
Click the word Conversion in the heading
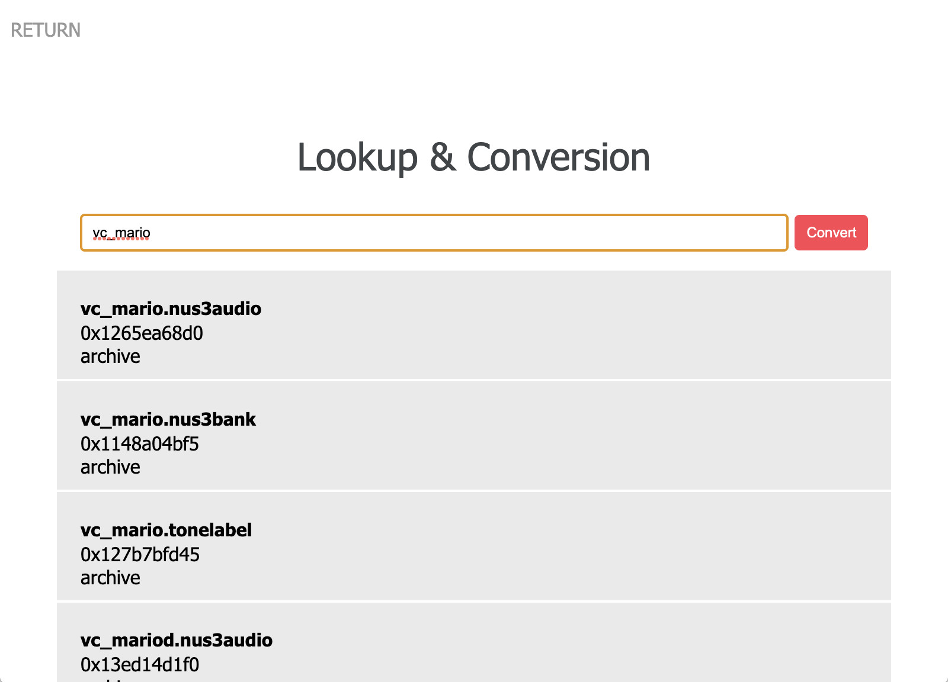(558, 158)
